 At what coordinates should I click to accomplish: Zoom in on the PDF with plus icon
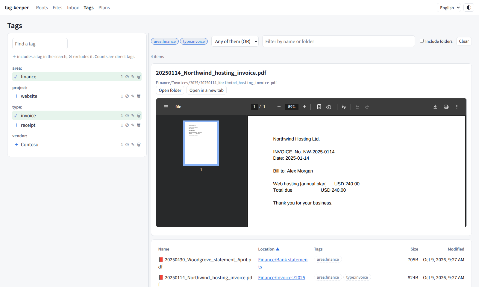pyautogui.click(x=304, y=107)
